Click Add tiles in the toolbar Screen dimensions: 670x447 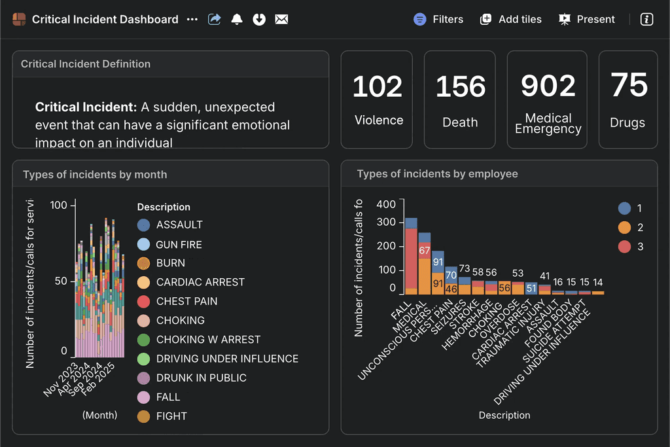click(x=511, y=20)
